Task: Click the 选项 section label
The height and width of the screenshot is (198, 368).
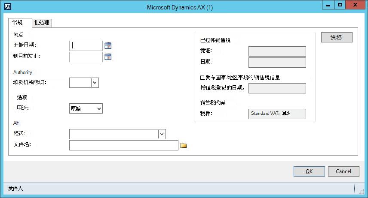Action: [x=22, y=97]
